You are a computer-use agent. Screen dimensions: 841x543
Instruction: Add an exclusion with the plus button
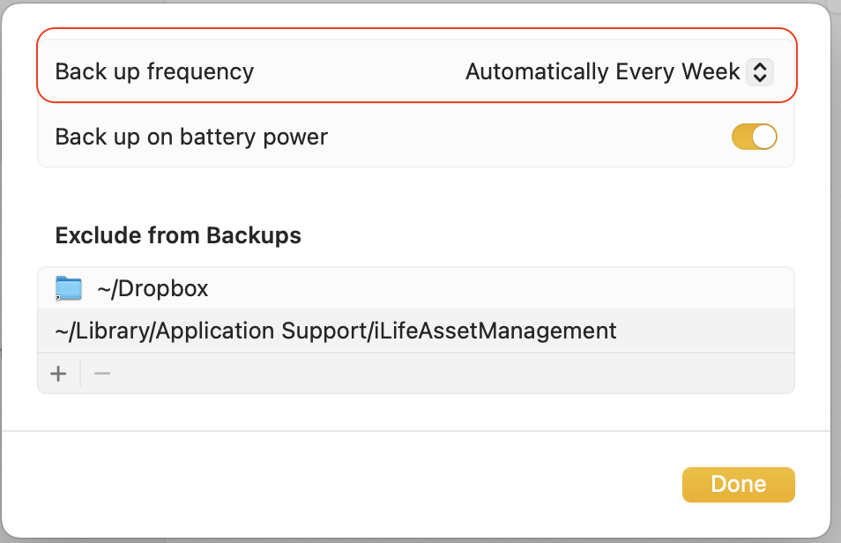(x=58, y=374)
